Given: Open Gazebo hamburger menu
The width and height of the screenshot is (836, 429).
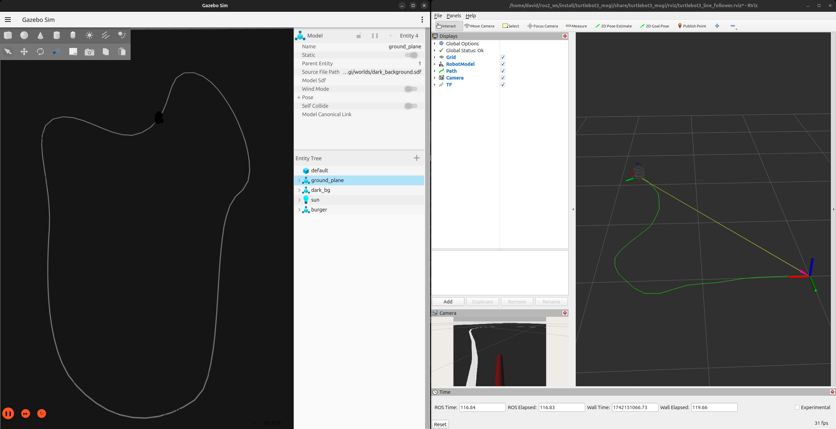Looking at the screenshot, I should 8,20.
